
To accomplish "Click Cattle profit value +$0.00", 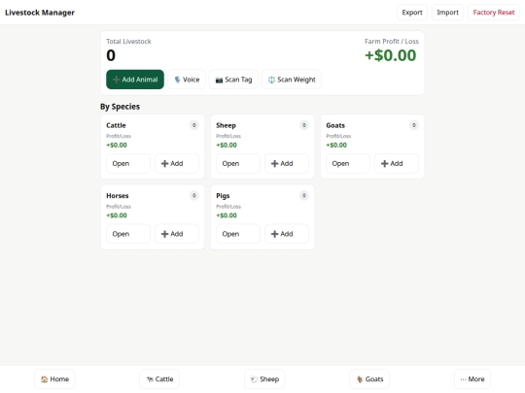I will tap(117, 145).
